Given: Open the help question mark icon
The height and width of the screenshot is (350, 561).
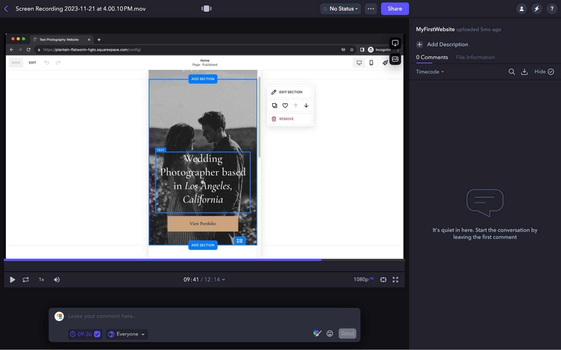Looking at the screenshot, I should point(552,9).
